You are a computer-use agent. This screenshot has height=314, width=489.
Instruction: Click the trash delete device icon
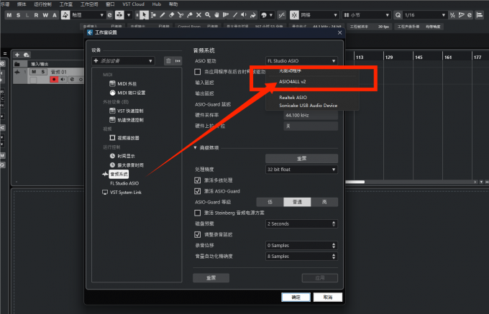coord(168,61)
